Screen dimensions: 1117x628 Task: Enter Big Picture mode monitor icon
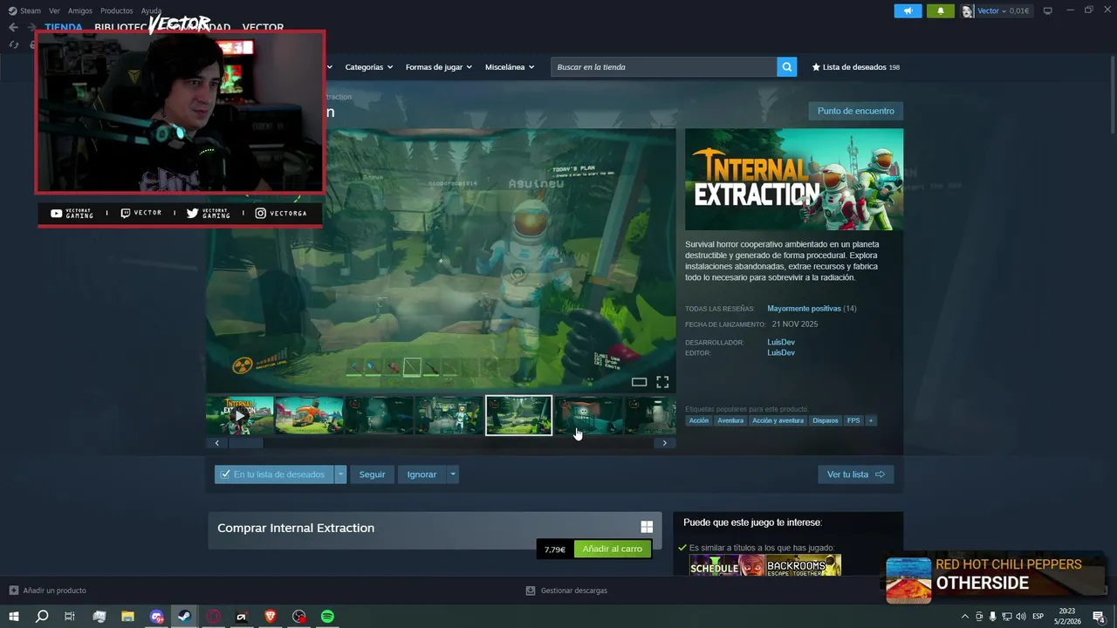(1048, 10)
